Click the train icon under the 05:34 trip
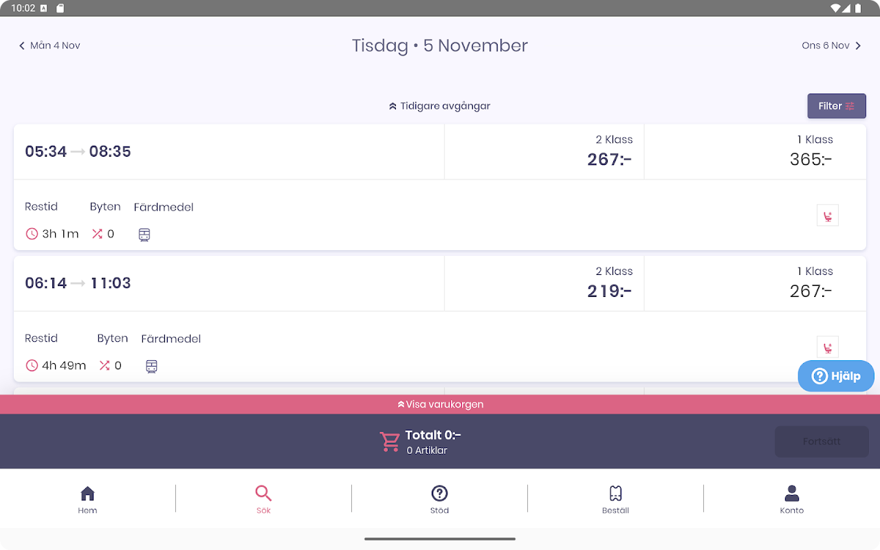Screen dimensions: 880x550 pyautogui.click(x=144, y=234)
